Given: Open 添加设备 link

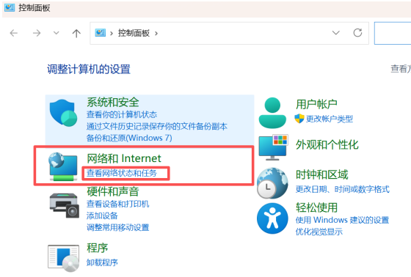Looking at the screenshot, I should pos(102,215).
